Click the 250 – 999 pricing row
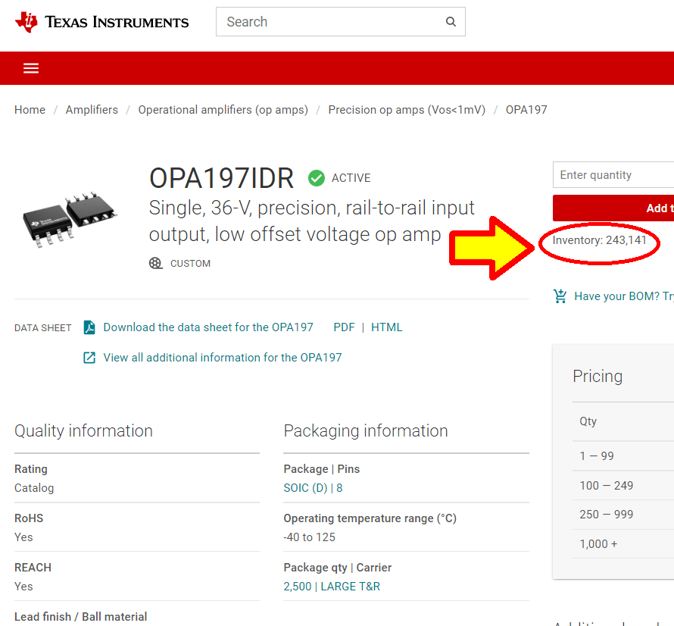Viewport: 674px width, 626px height. [x=623, y=514]
